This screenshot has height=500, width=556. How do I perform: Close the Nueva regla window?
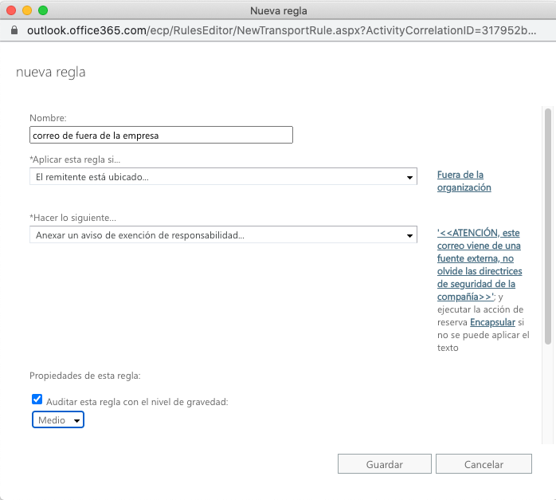(10, 10)
